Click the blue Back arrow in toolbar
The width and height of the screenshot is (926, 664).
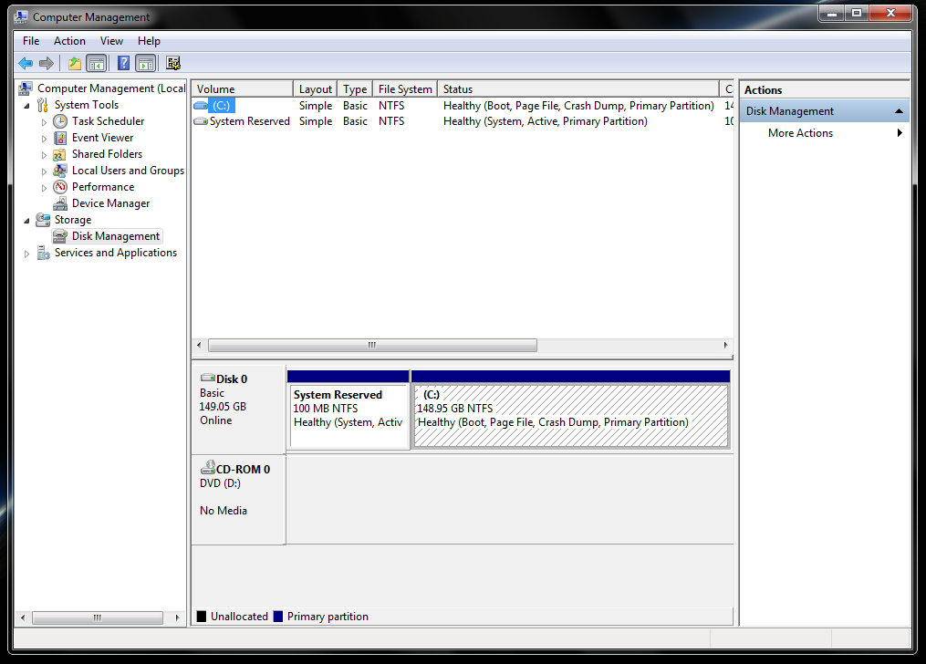click(26, 64)
